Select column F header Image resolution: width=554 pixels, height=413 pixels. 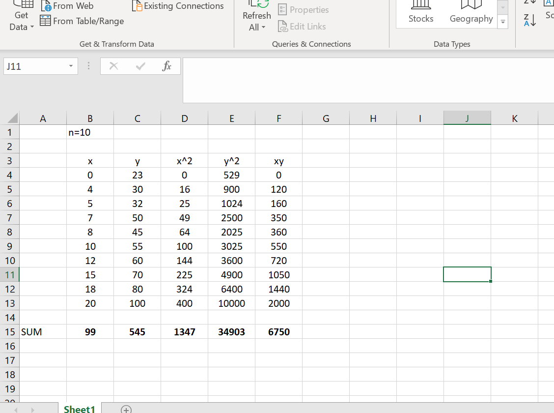pos(279,118)
